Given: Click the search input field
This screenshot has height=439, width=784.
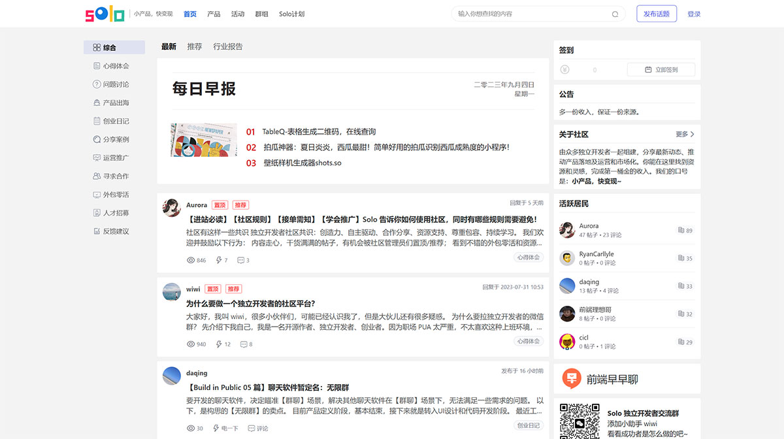Looking at the screenshot, I should click(536, 13).
